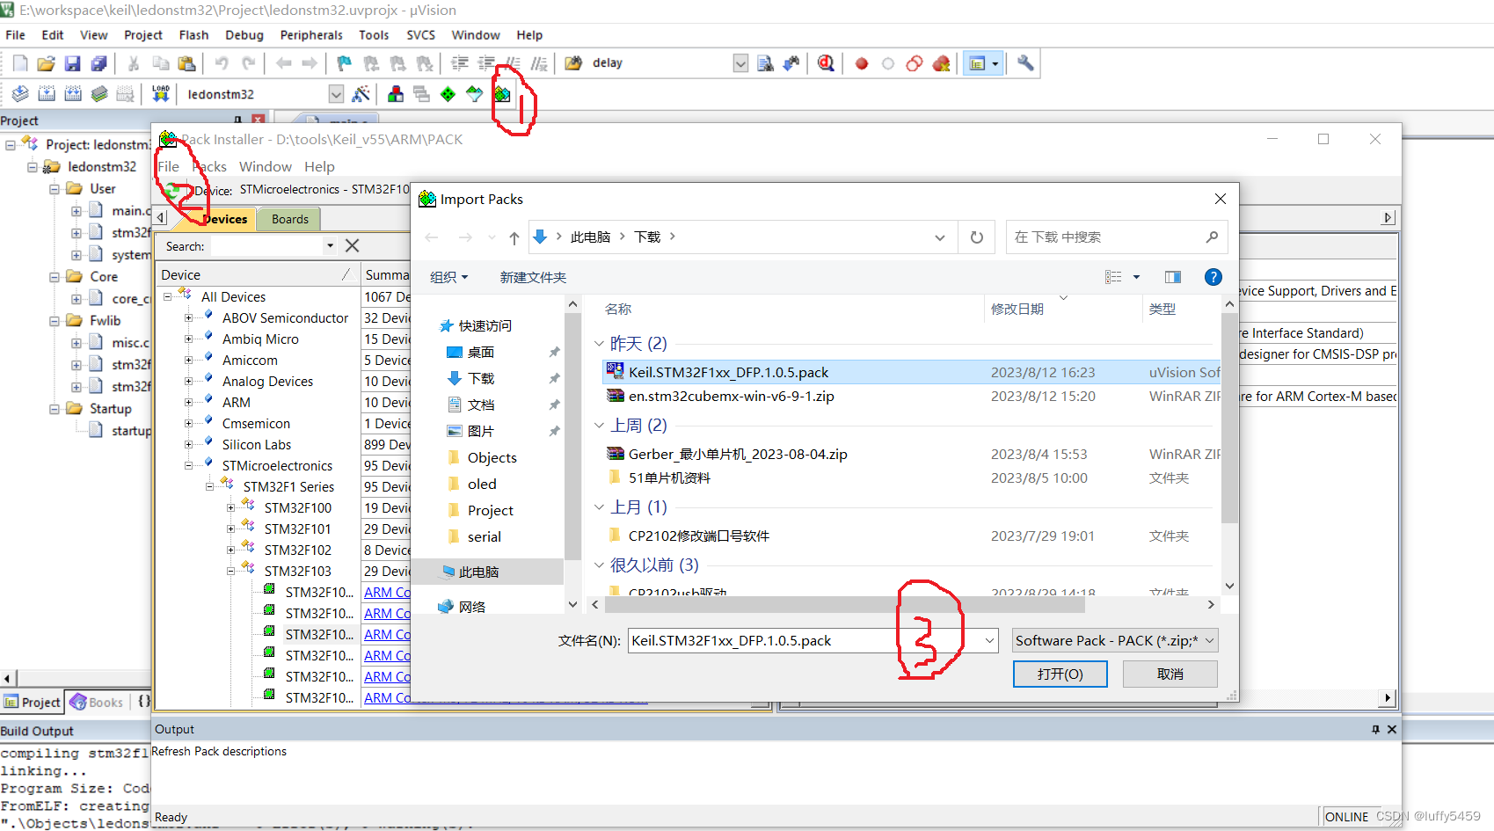Collapse the Fwlib group in Project tree

55,321
